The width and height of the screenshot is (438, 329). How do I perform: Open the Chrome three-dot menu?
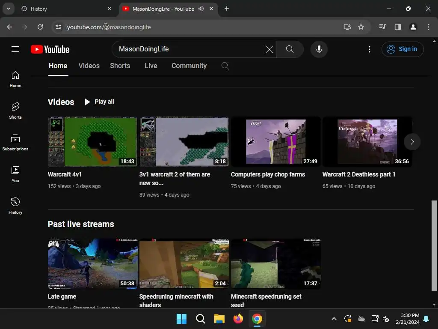(428, 27)
